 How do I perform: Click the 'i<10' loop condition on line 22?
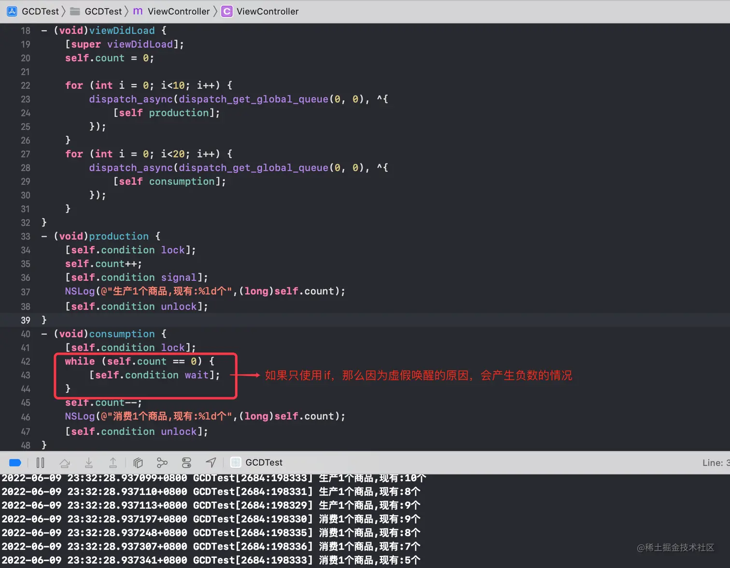[x=173, y=85]
